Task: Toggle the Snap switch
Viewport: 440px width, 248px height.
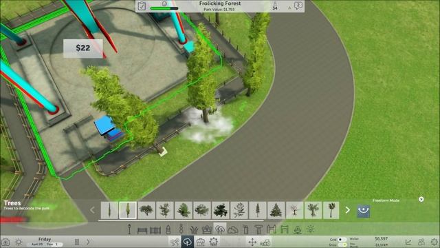Action: 342,245
